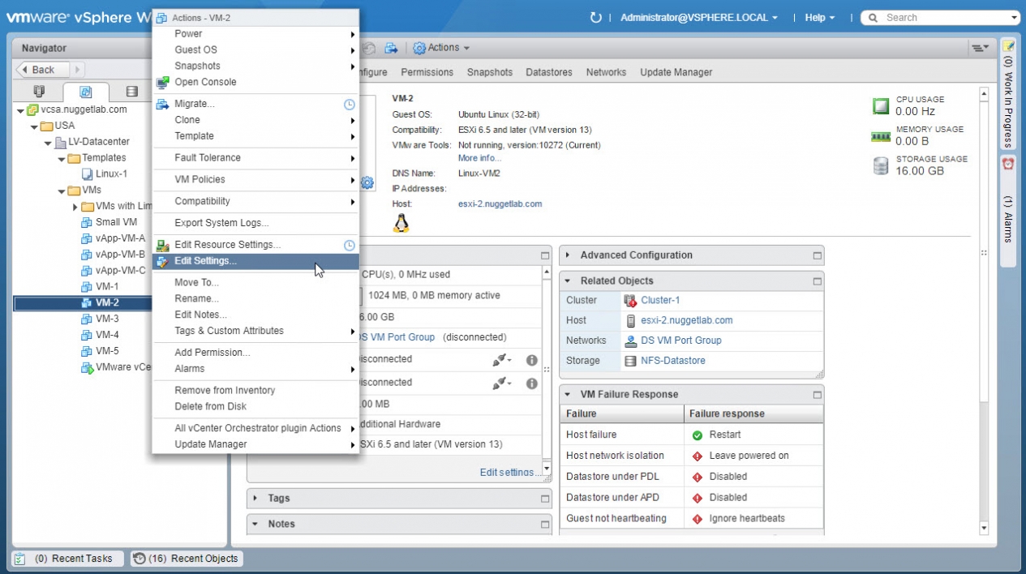
Task: Click the Recent Tasks icon in bottom bar
Action: pyautogui.click(x=20, y=559)
